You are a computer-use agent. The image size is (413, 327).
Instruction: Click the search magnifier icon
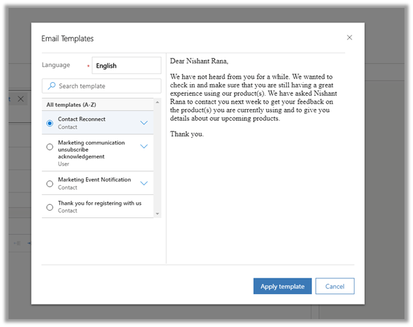click(x=51, y=86)
